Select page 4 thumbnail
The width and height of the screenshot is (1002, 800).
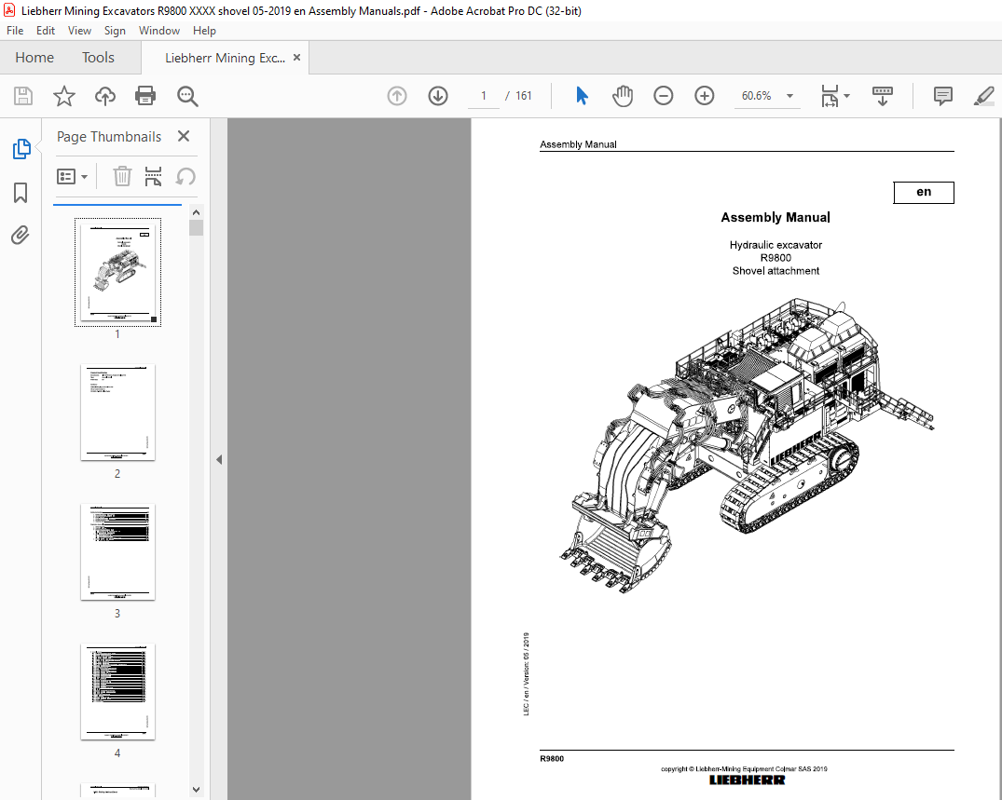[x=117, y=692]
